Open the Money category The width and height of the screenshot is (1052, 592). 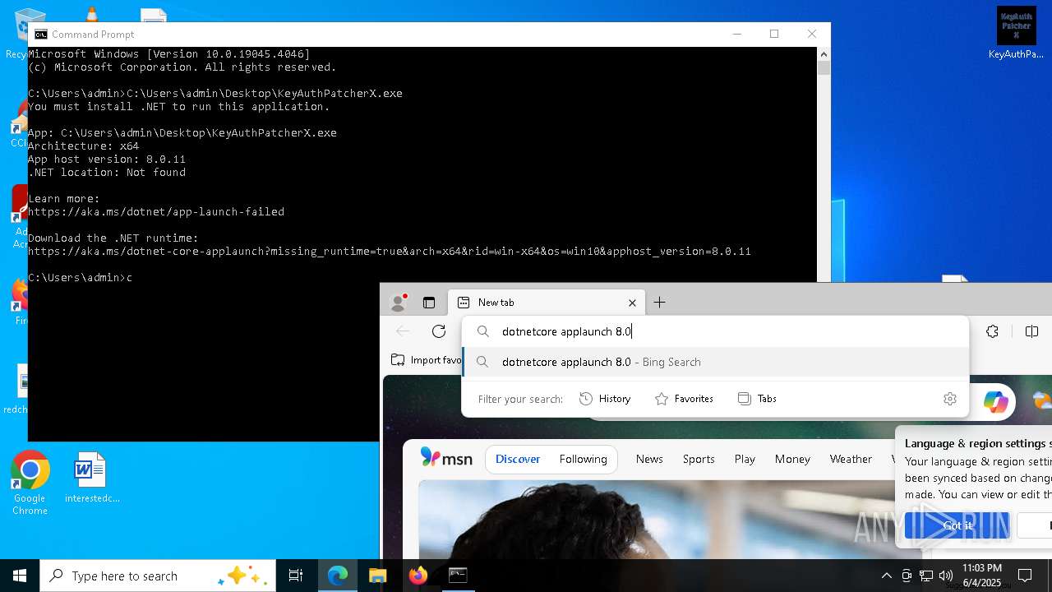coord(792,460)
